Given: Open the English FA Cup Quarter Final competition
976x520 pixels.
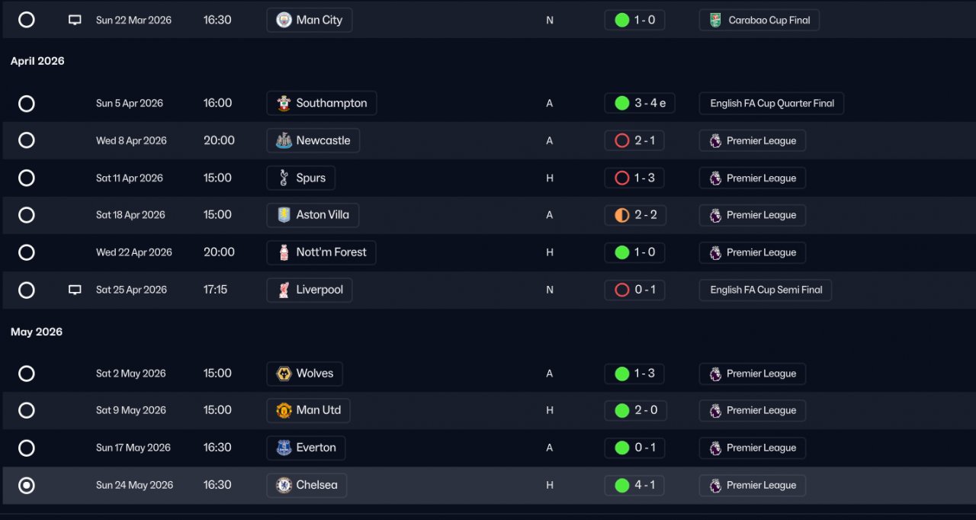Looking at the screenshot, I should tap(771, 104).
